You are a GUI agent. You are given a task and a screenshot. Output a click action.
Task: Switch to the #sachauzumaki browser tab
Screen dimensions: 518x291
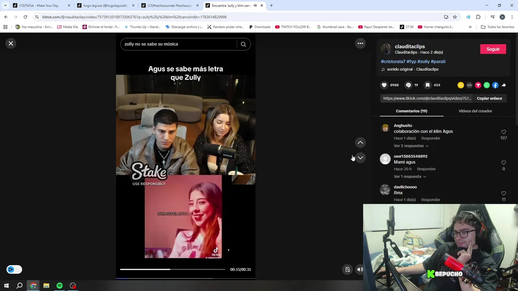tap(170, 6)
